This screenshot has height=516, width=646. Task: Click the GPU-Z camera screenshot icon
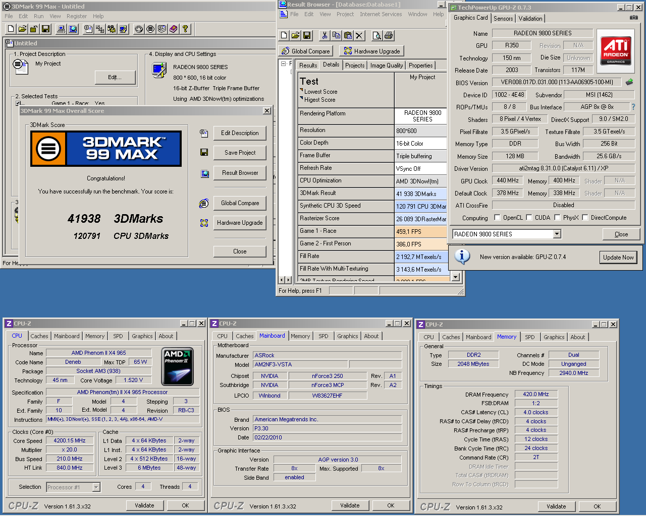click(x=633, y=18)
